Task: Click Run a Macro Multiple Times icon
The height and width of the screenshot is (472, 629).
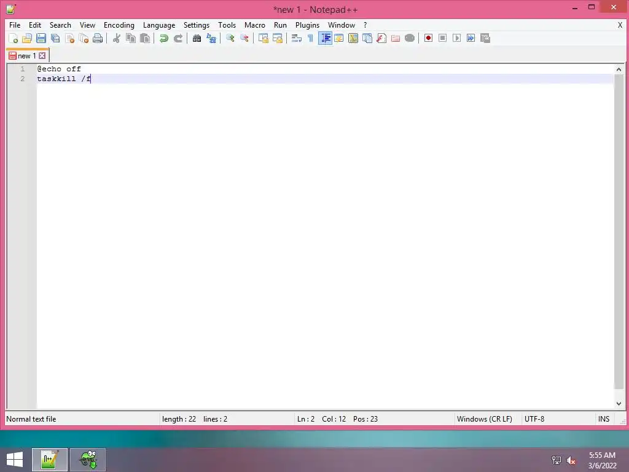Action: [x=471, y=38]
